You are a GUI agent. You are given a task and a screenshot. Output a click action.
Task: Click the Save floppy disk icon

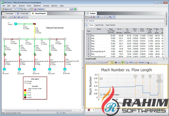[x=6, y=9]
